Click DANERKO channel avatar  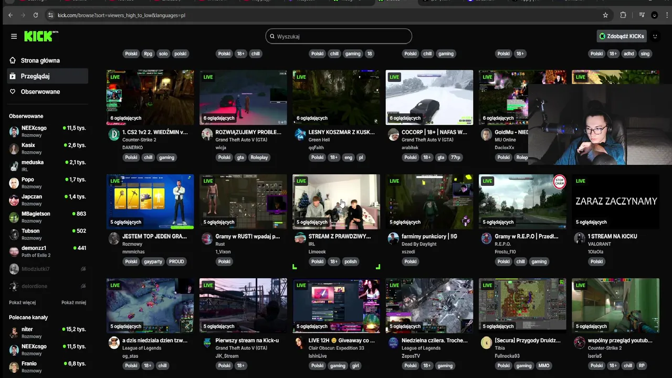[x=114, y=135]
